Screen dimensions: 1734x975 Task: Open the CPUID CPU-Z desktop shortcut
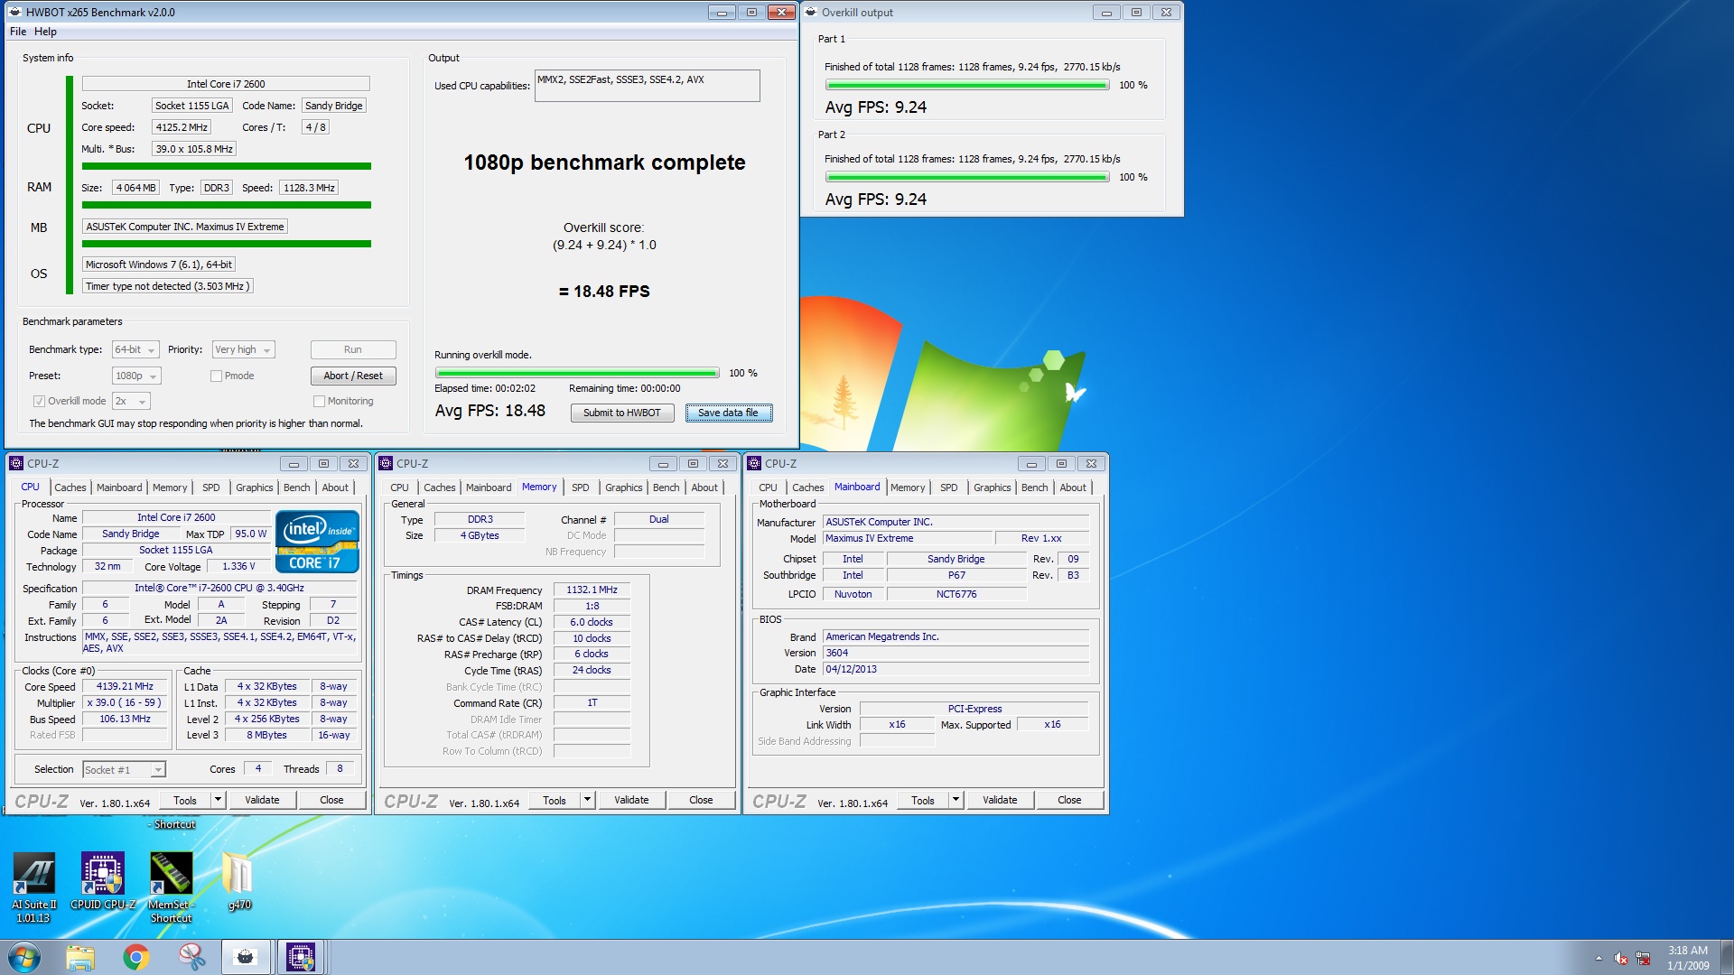tap(103, 881)
